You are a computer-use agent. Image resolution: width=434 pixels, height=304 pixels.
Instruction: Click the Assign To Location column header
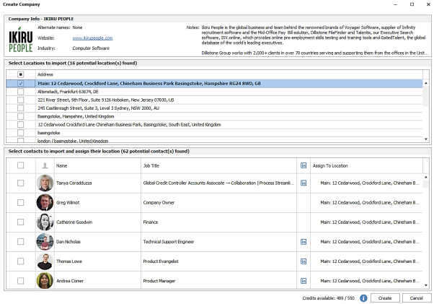(366, 165)
